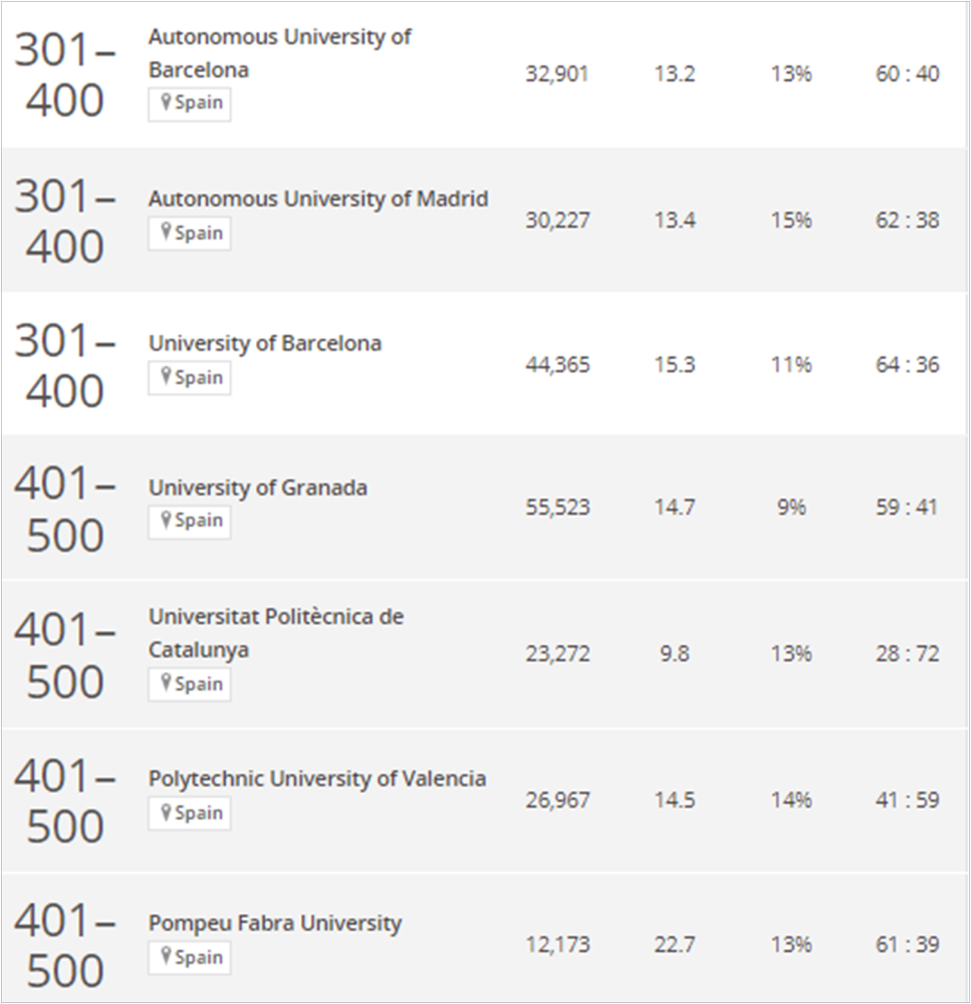
Task: Click location pin under Universitat Politècnica de Catalunya
Action: [166, 683]
